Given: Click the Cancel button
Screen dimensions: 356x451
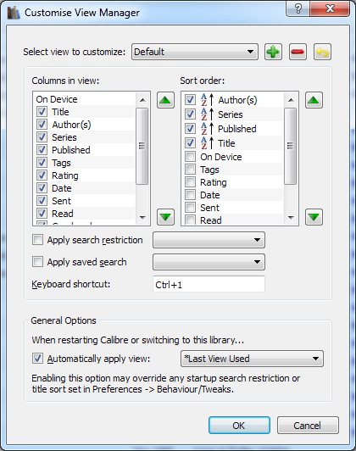Looking at the screenshot, I should click(308, 425).
